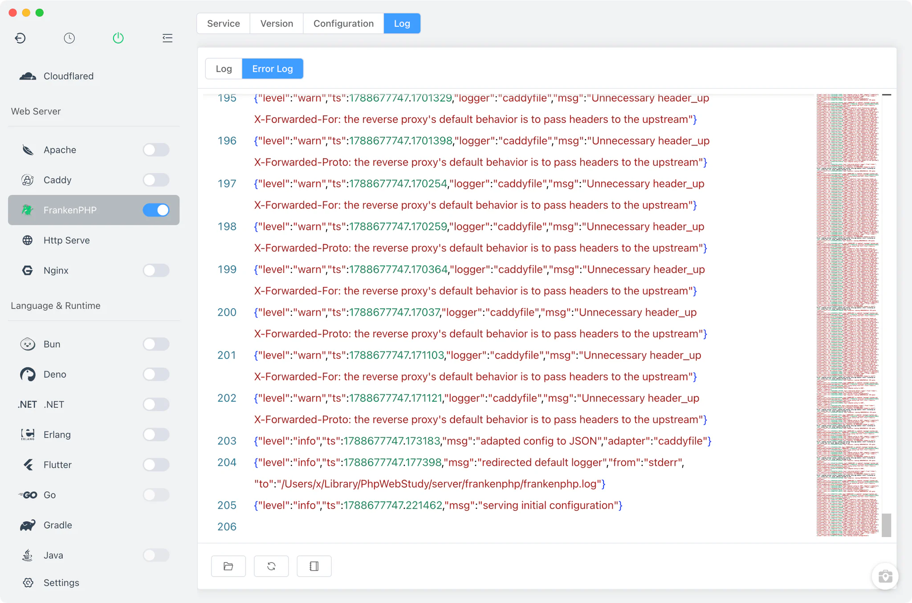Enable the Erlang toggle
The image size is (912, 603).
[x=156, y=435]
